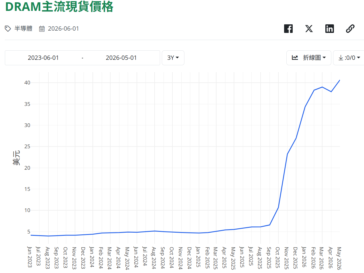The width and height of the screenshot is (364, 273).
Task: Click the x-axis label Dec 2025
Action: [x=295, y=258]
